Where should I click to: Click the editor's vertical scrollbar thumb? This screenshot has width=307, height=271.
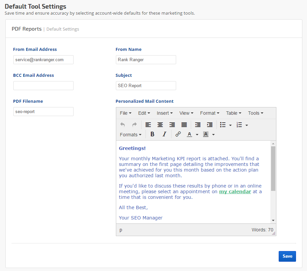click(273, 168)
